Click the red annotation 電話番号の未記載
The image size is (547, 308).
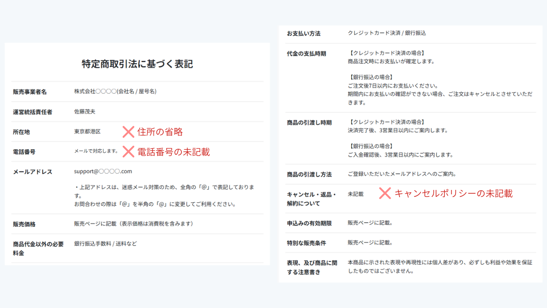pos(173,151)
